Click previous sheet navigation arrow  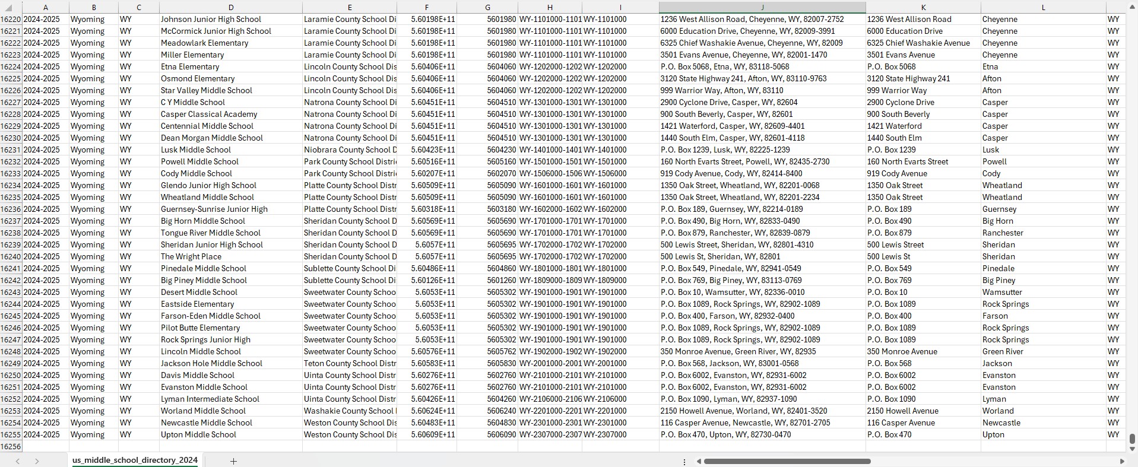18,461
